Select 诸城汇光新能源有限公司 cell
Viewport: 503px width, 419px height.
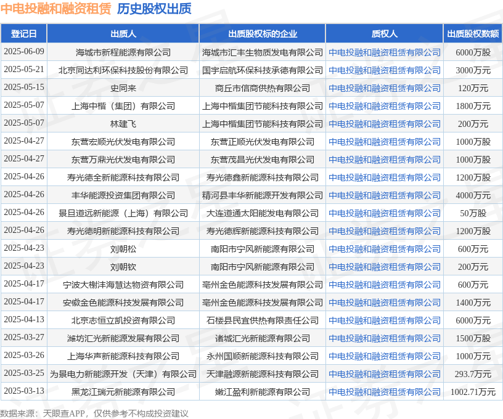(x=263, y=338)
